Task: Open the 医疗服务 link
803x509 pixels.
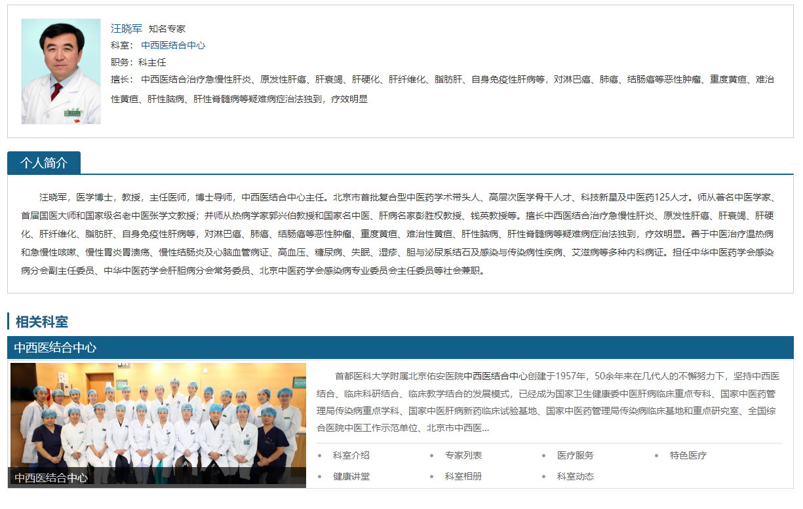Action: point(576,455)
